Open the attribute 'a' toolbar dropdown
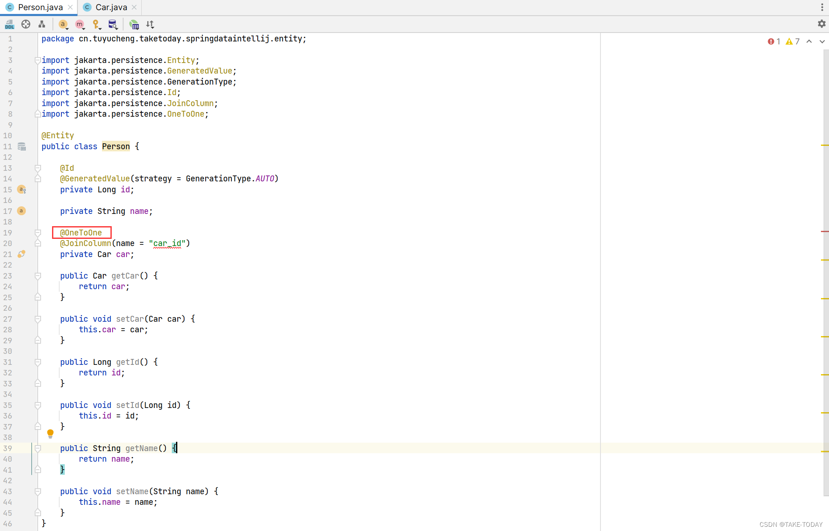 [x=63, y=25]
